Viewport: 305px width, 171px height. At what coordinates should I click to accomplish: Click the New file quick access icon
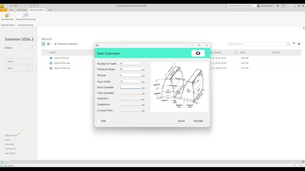click(x=6, y=6)
